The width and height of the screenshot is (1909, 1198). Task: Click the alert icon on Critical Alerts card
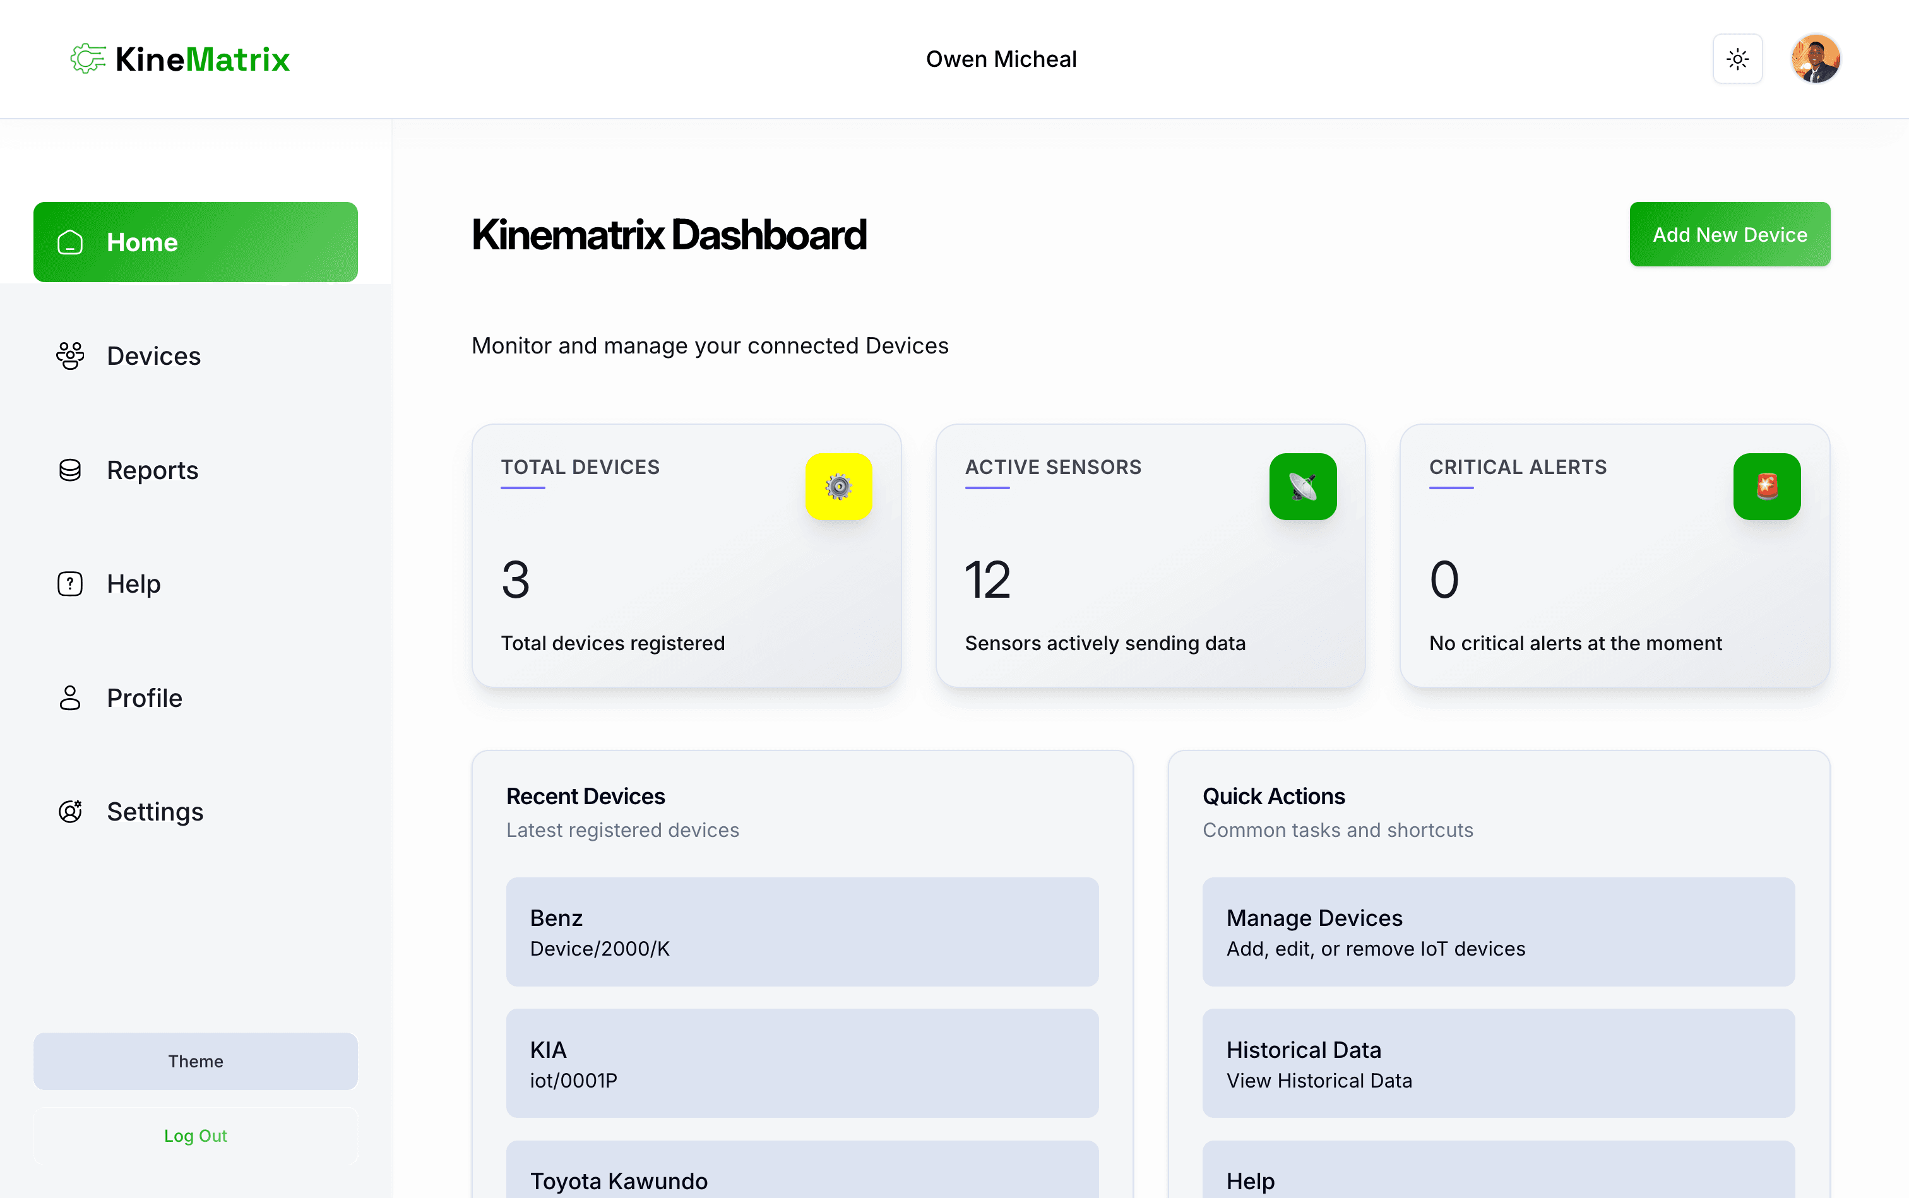coord(1766,487)
